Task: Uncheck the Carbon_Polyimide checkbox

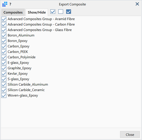Action: [4, 57]
